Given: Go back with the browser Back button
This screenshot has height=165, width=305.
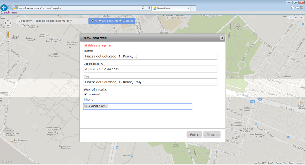Looking at the screenshot, I should [4, 8].
